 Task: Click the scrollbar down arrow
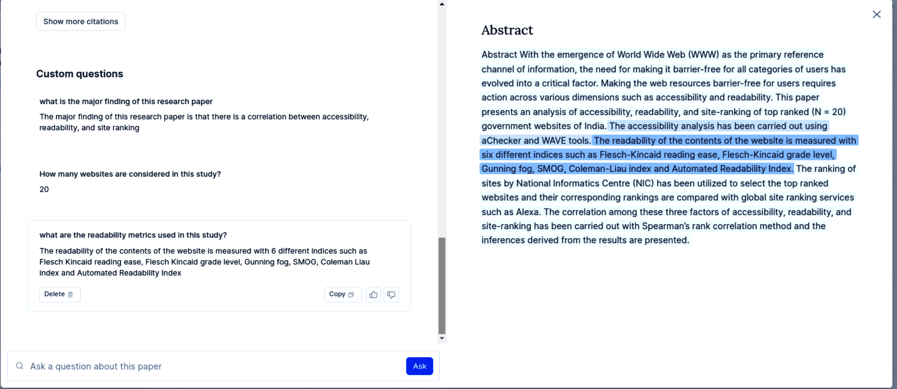(x=442, y=338)
